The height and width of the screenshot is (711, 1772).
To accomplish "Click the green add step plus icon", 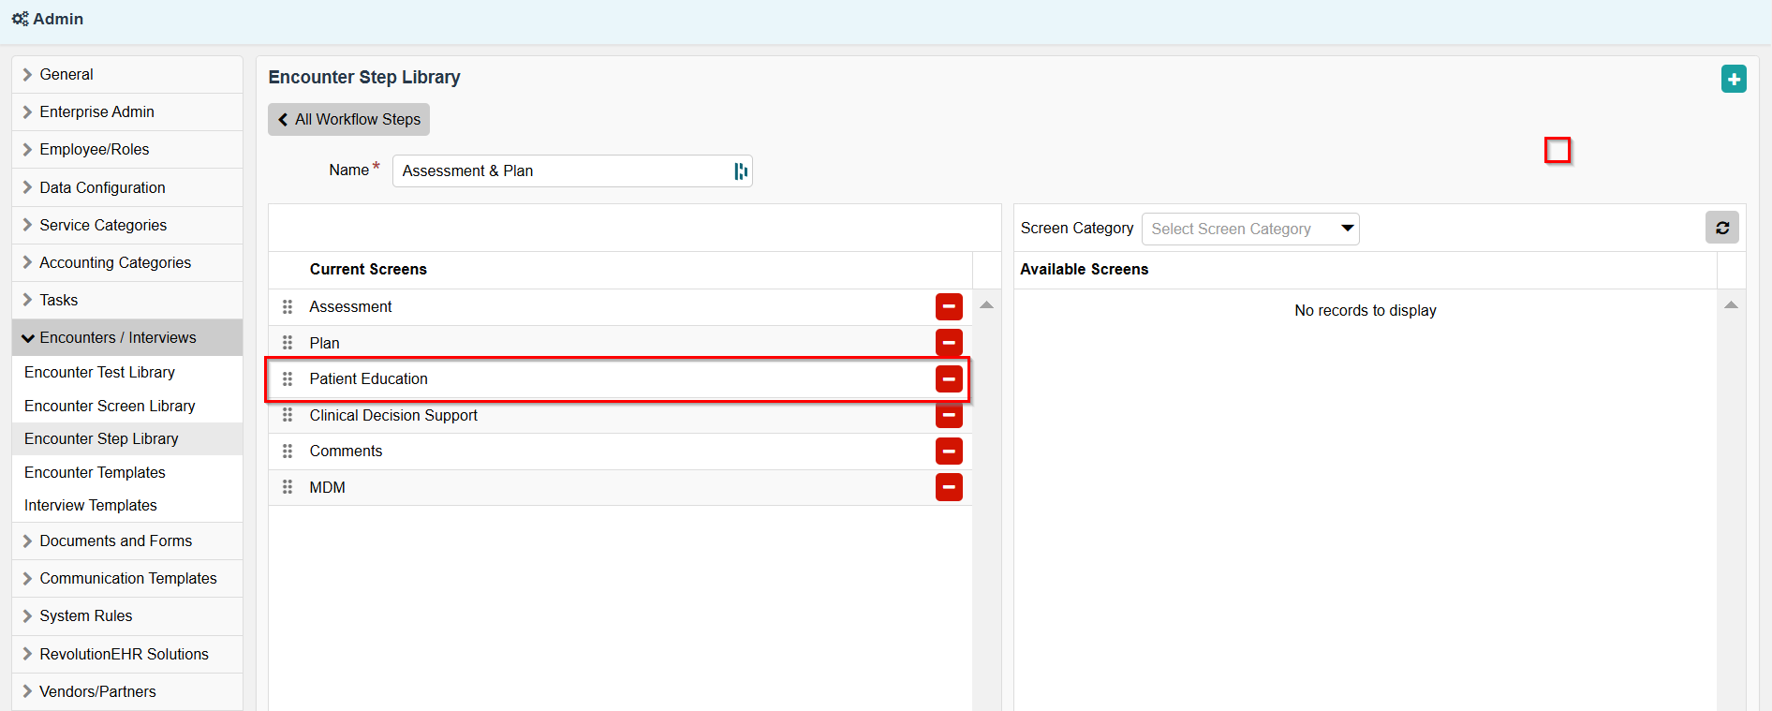I will pos(1733,80).
